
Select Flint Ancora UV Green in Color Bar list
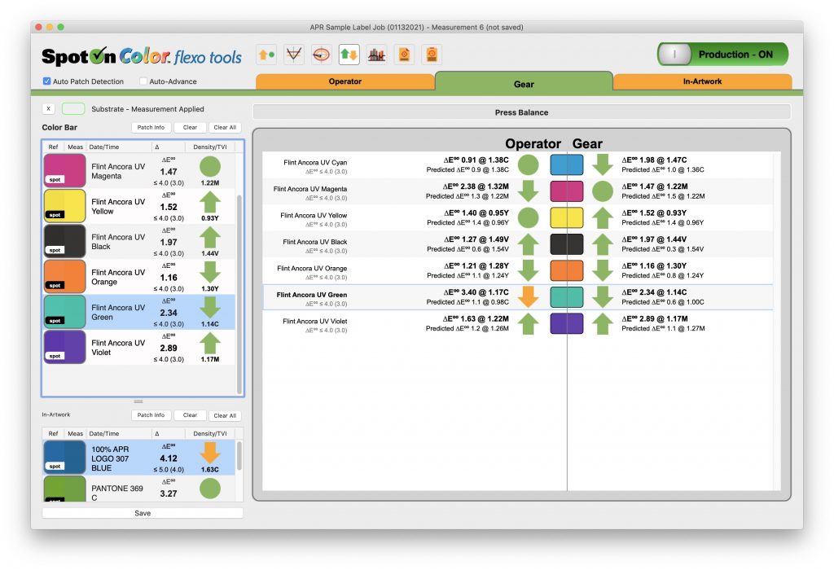[x=138, y=312]
